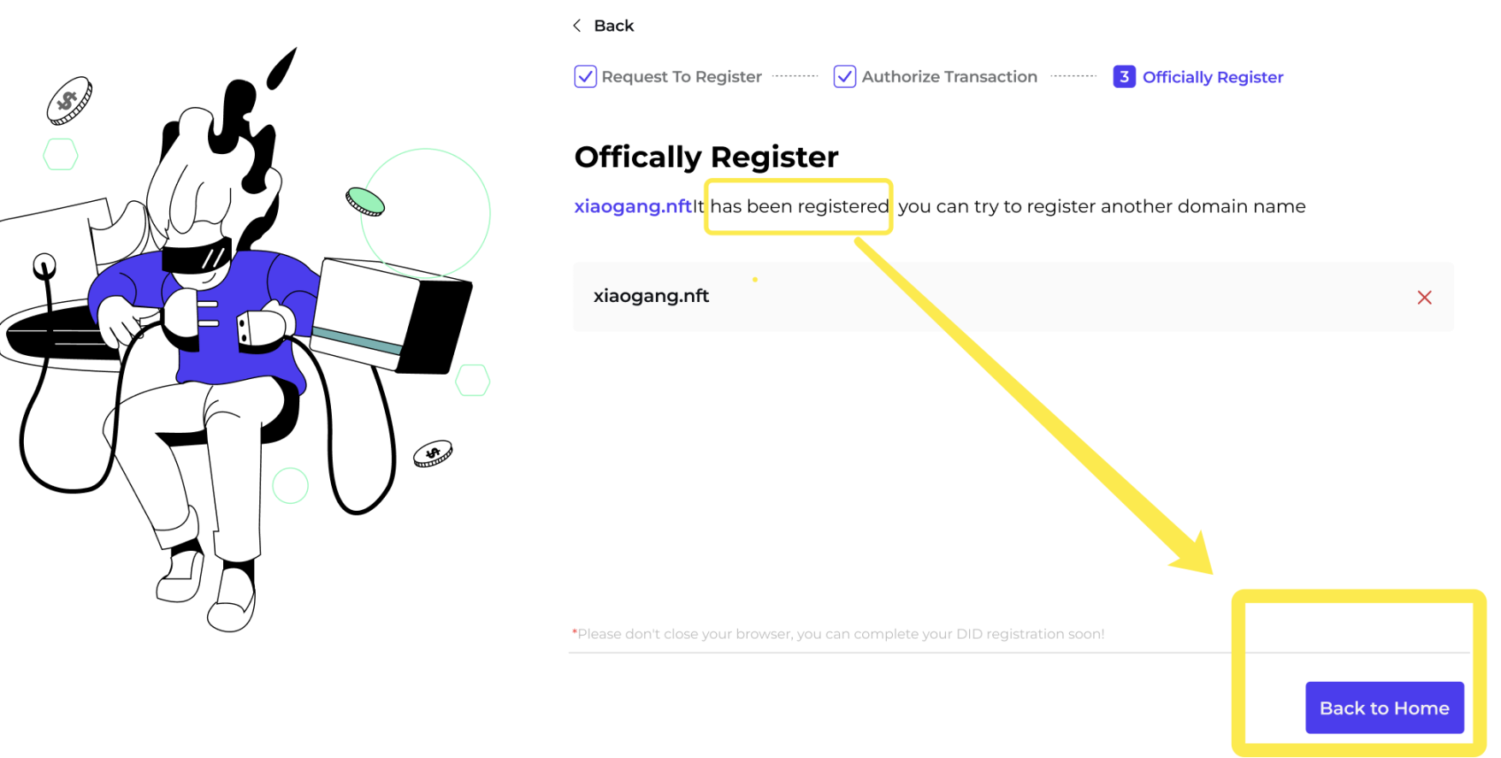
Task: Click the Authorize Transaction checkbox
Action: tap(844, 77)
